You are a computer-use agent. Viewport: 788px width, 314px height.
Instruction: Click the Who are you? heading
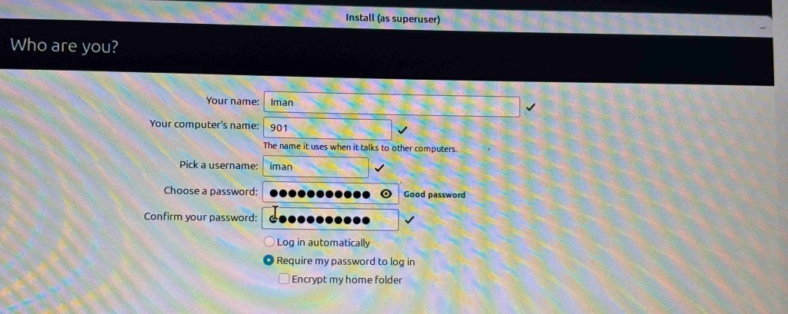tap(65, 46)
